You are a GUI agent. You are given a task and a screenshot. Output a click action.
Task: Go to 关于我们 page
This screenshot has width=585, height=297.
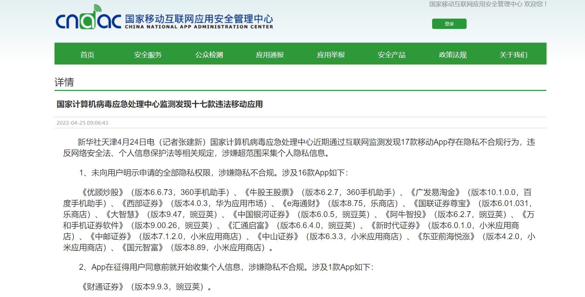click(x=514, y=55)
